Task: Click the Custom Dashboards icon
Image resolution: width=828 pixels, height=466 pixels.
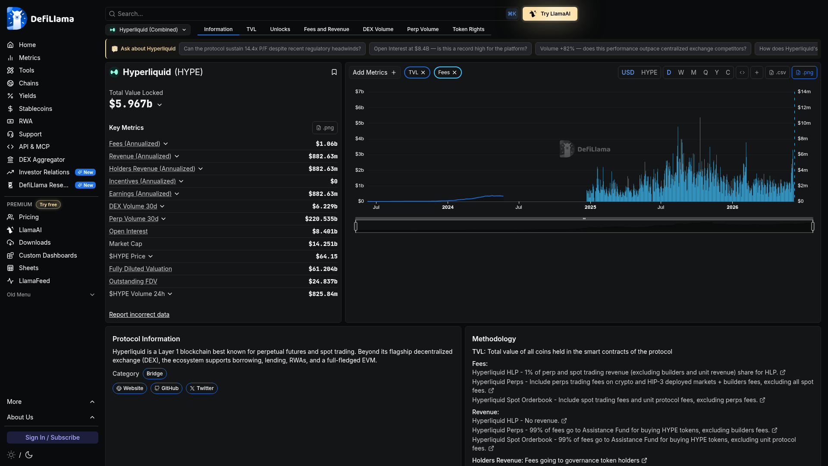Action: 10,255
